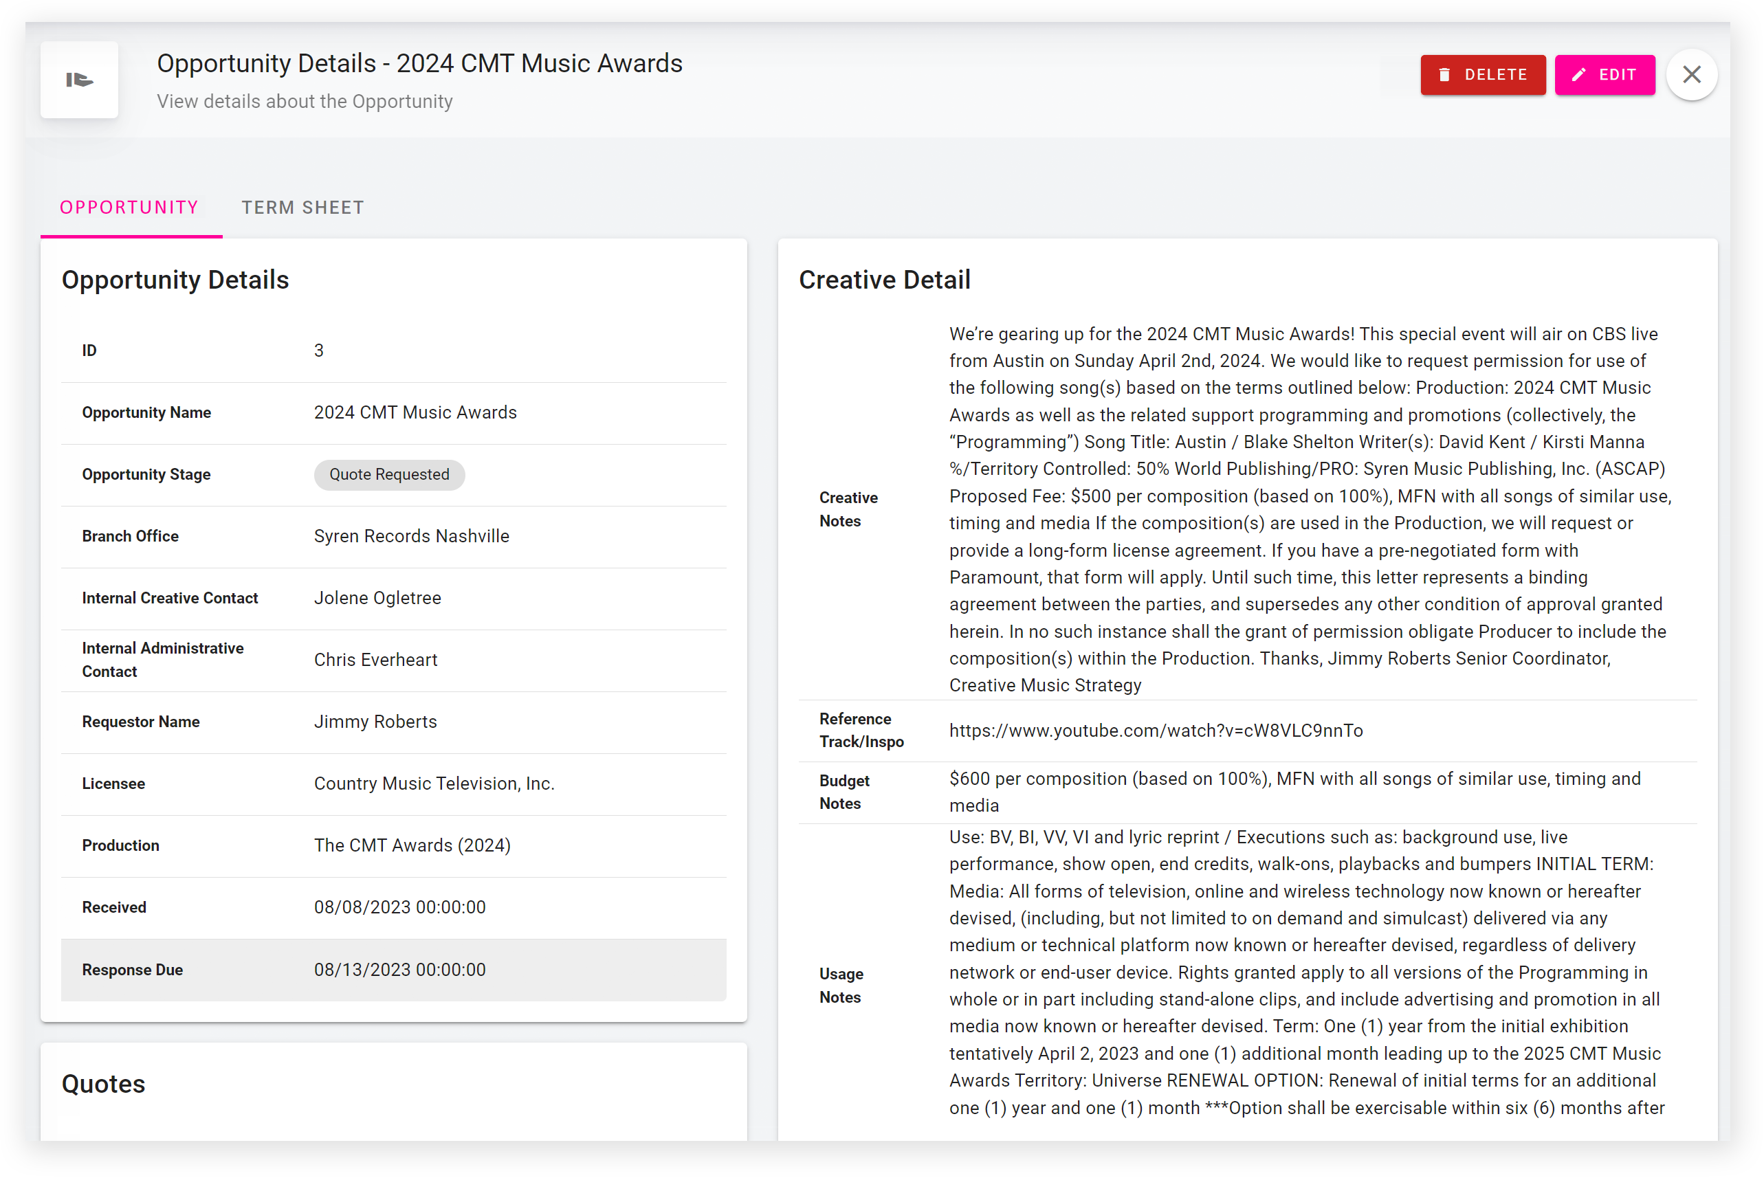Switch to the OPPORTUNITY tab

130,208
